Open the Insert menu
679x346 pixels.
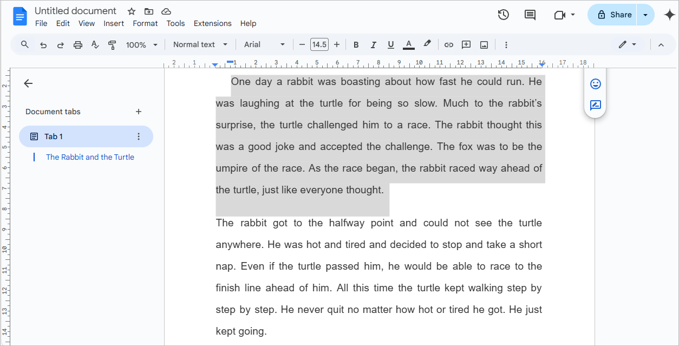click(114, 23)
